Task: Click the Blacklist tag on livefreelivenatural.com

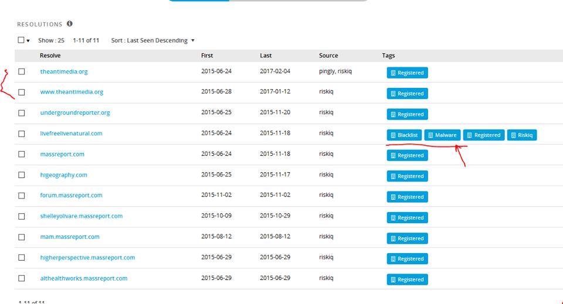Action: coord(404,135)
